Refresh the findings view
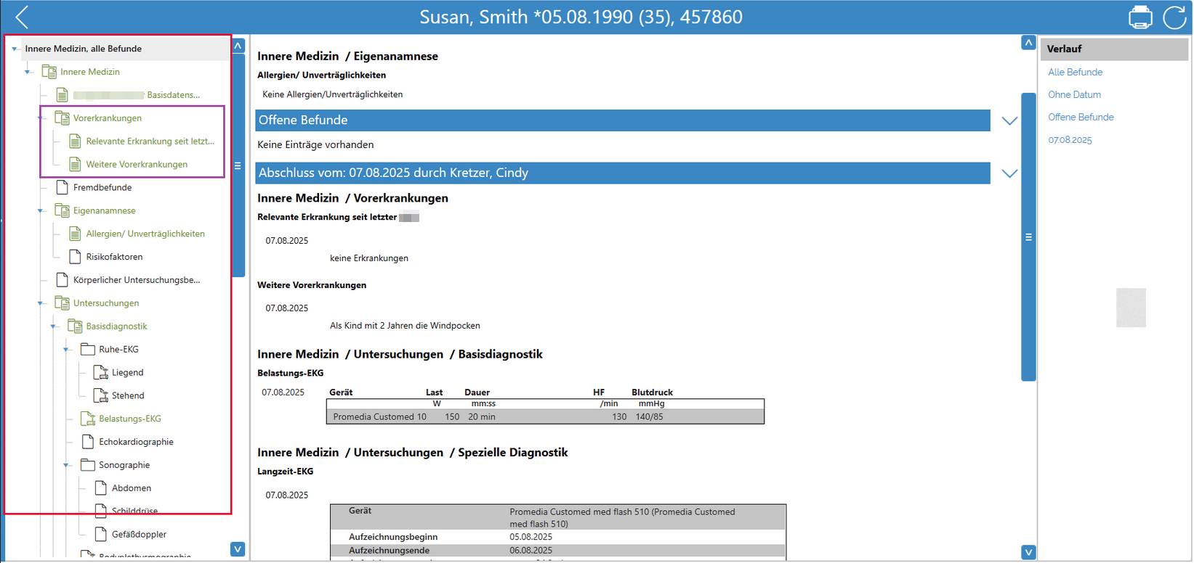1194x563 pixels. coord(1174,17)
